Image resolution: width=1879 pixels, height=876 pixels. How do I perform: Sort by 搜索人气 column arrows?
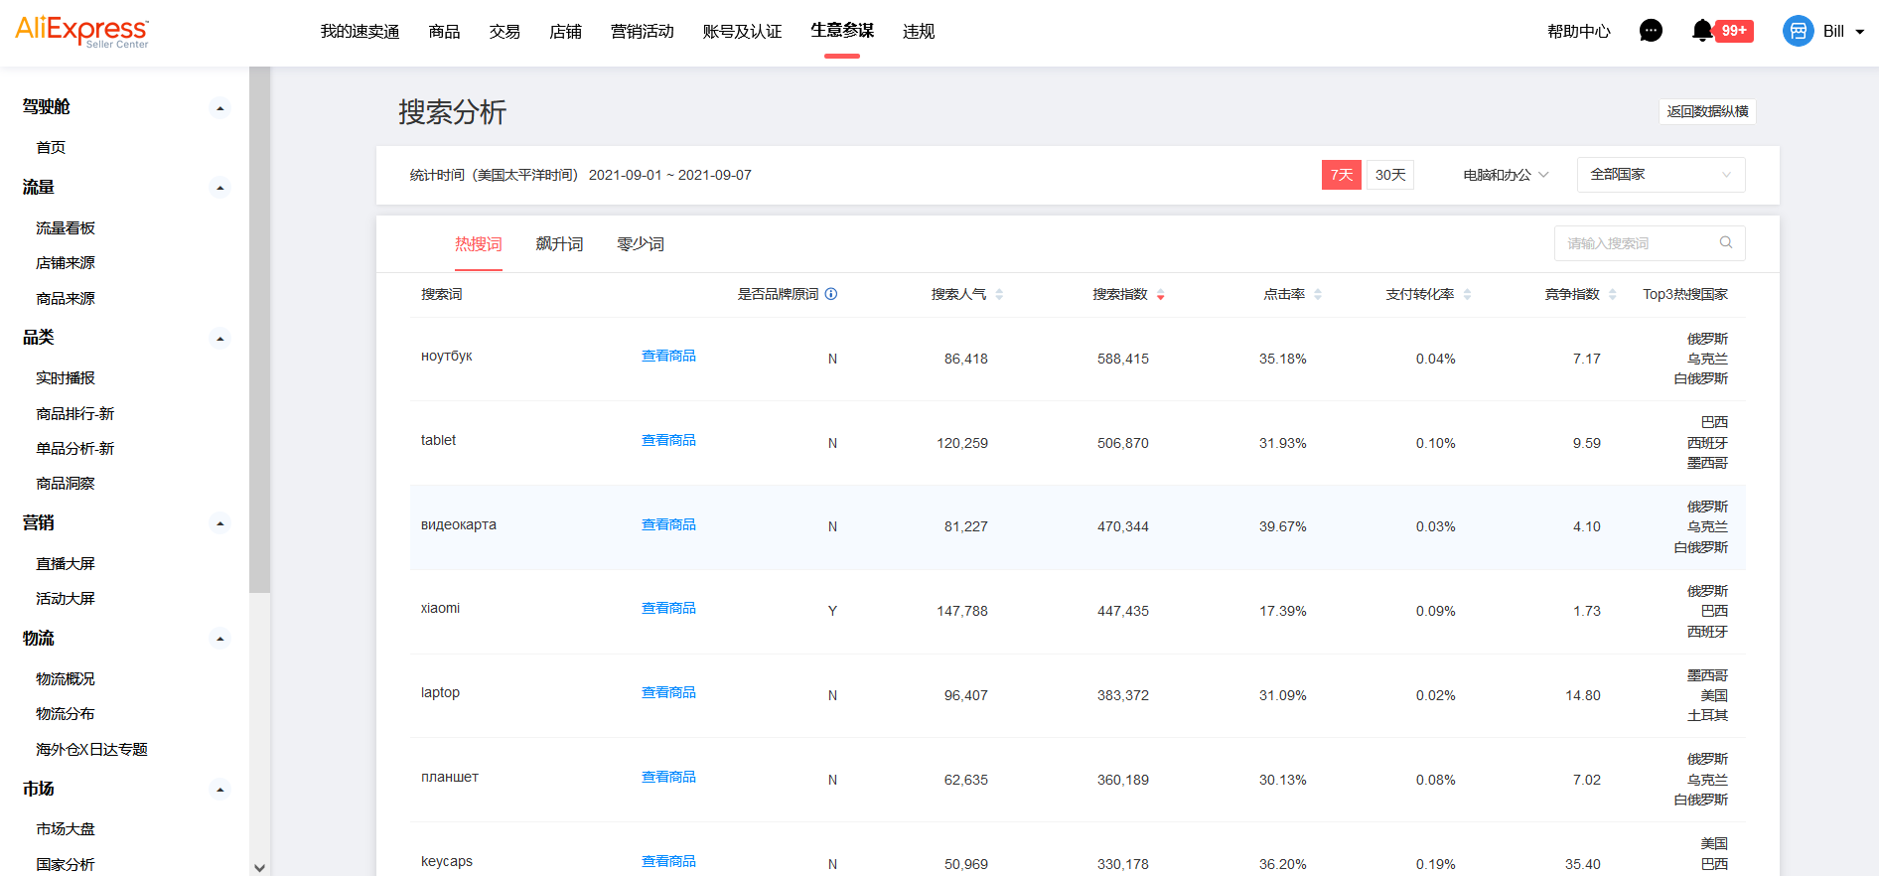coord(999,294)
